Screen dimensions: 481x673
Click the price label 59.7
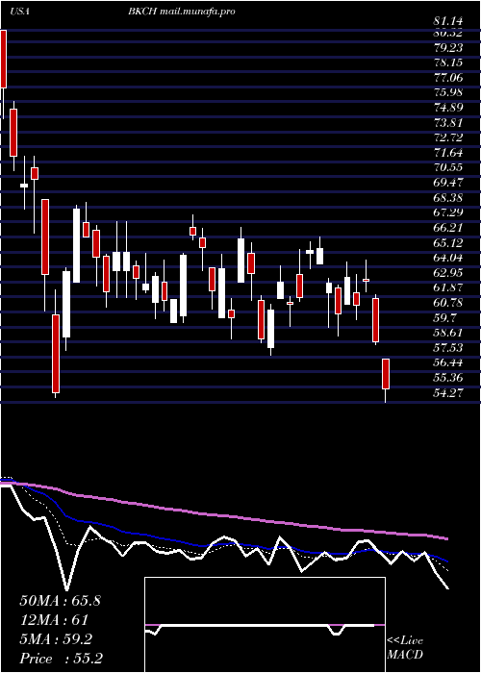[445, 318]
